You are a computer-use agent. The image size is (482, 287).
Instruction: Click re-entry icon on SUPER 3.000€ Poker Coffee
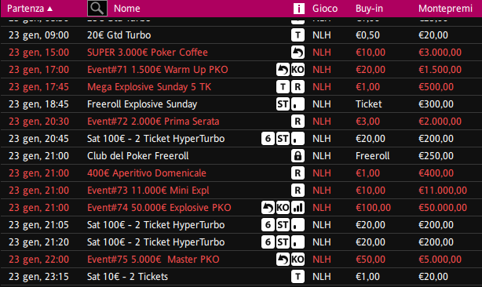tap(298, 53)
